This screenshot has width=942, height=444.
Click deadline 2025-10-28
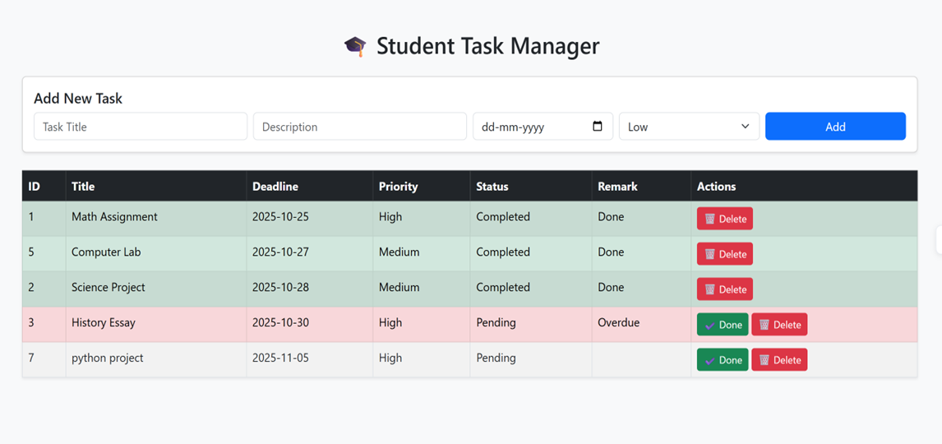click(x=280, y=287)
